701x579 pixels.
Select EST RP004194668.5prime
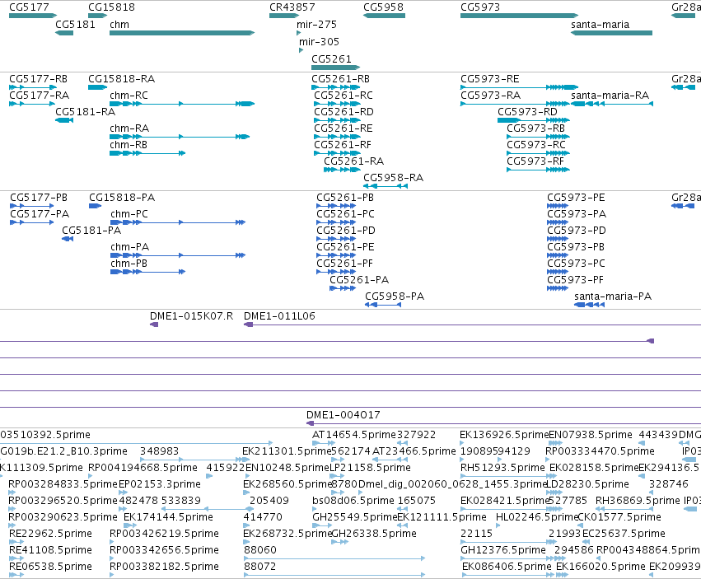143,468
